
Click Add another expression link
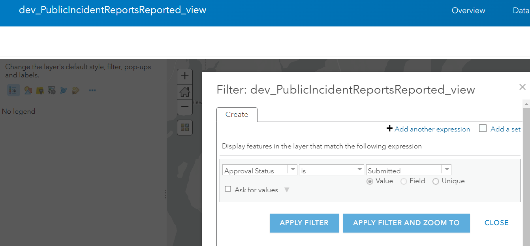pos(432,129)
